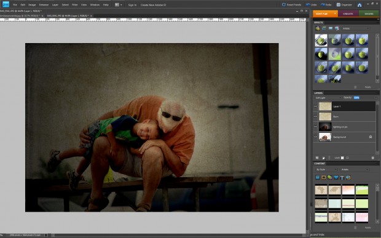Open the Artistic dropdown in Content panel
Screen dimensions: 381x238
(x=355, y=170)
